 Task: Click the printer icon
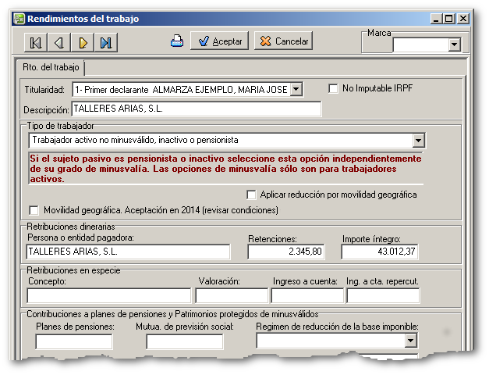point(177,41)
